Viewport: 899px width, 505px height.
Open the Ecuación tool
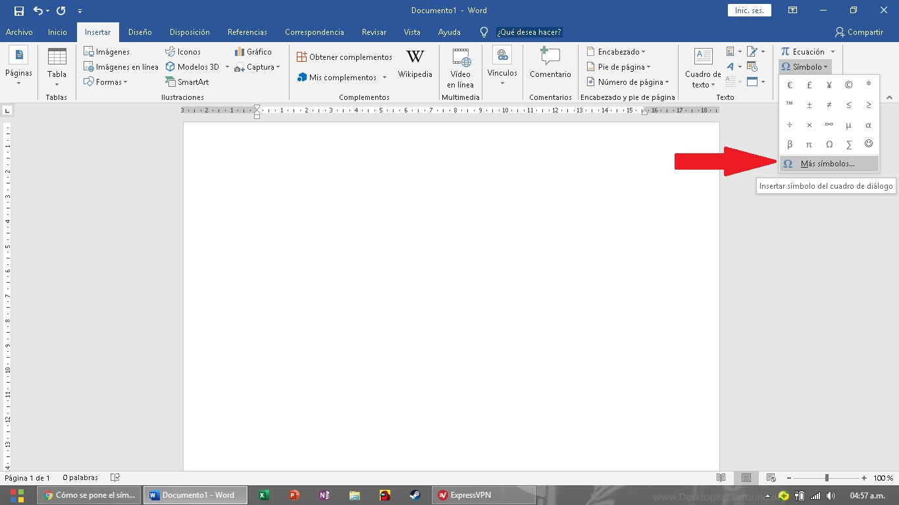pos(804,51)
